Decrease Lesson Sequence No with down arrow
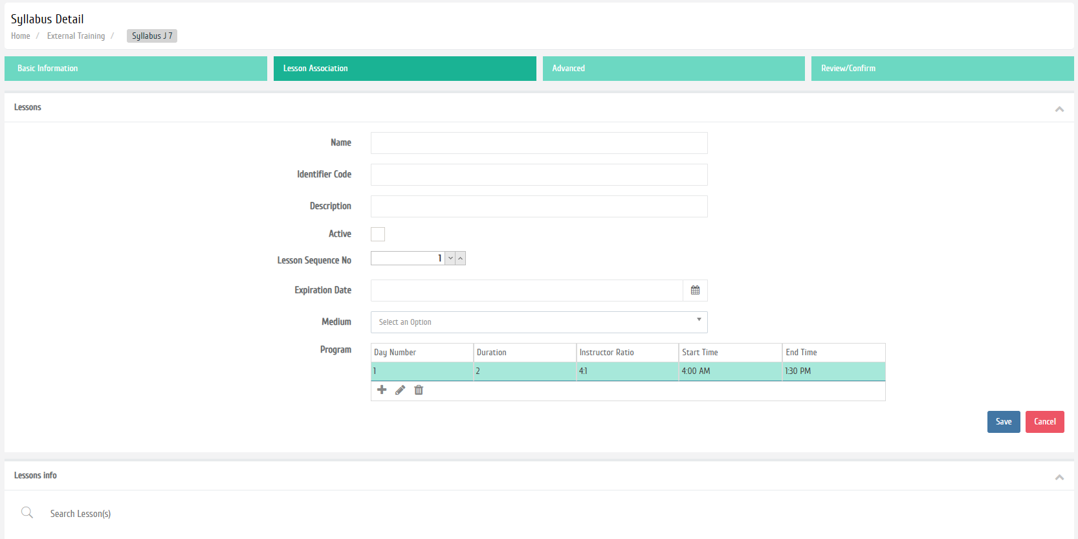The height and width of the screenshot is (539, 1078). coord(450,259)
